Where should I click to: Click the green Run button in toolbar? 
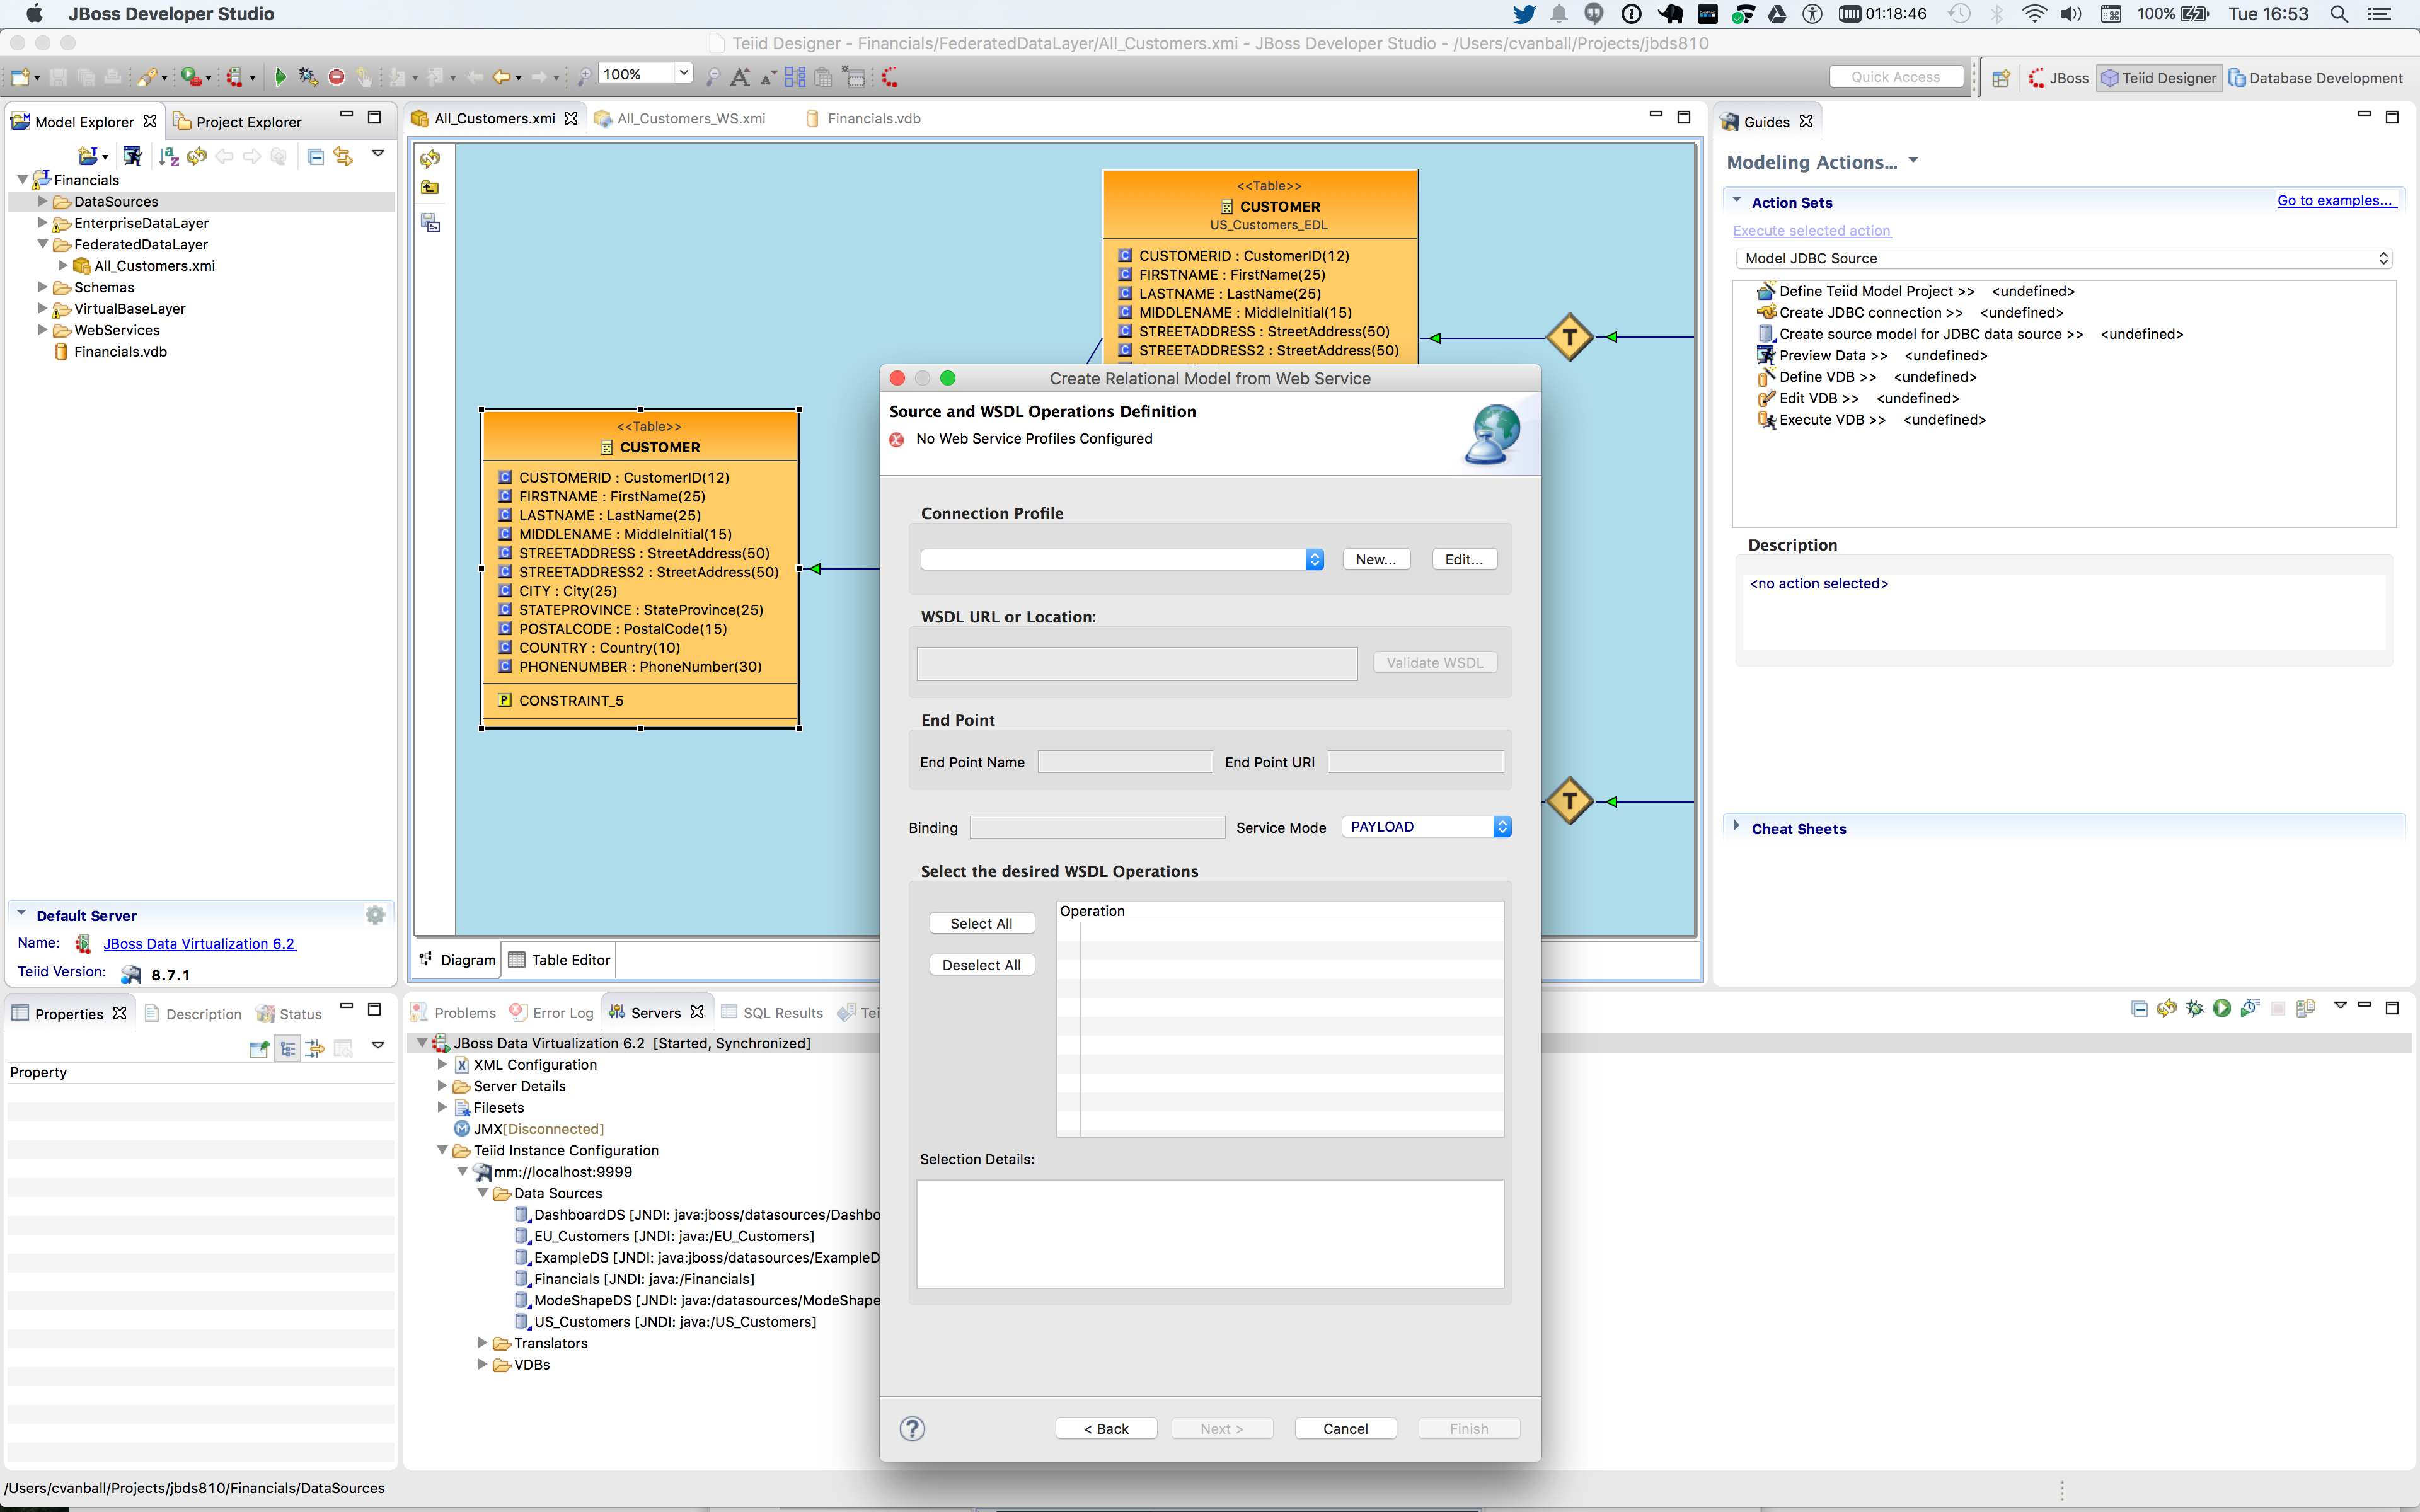pyautogui.click(x=280, y=76)
